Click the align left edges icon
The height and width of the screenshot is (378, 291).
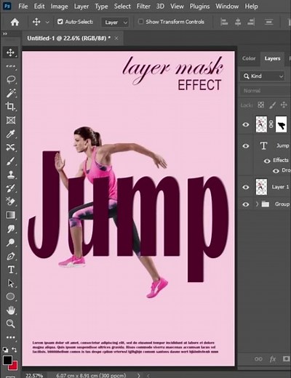(x=224, y=22)
